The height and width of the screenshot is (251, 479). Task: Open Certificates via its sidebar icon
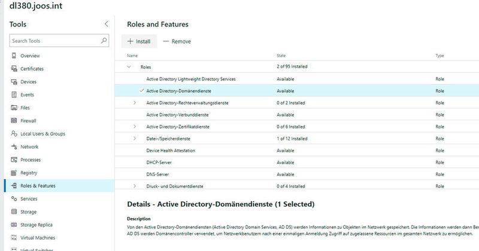coord(14,69)
